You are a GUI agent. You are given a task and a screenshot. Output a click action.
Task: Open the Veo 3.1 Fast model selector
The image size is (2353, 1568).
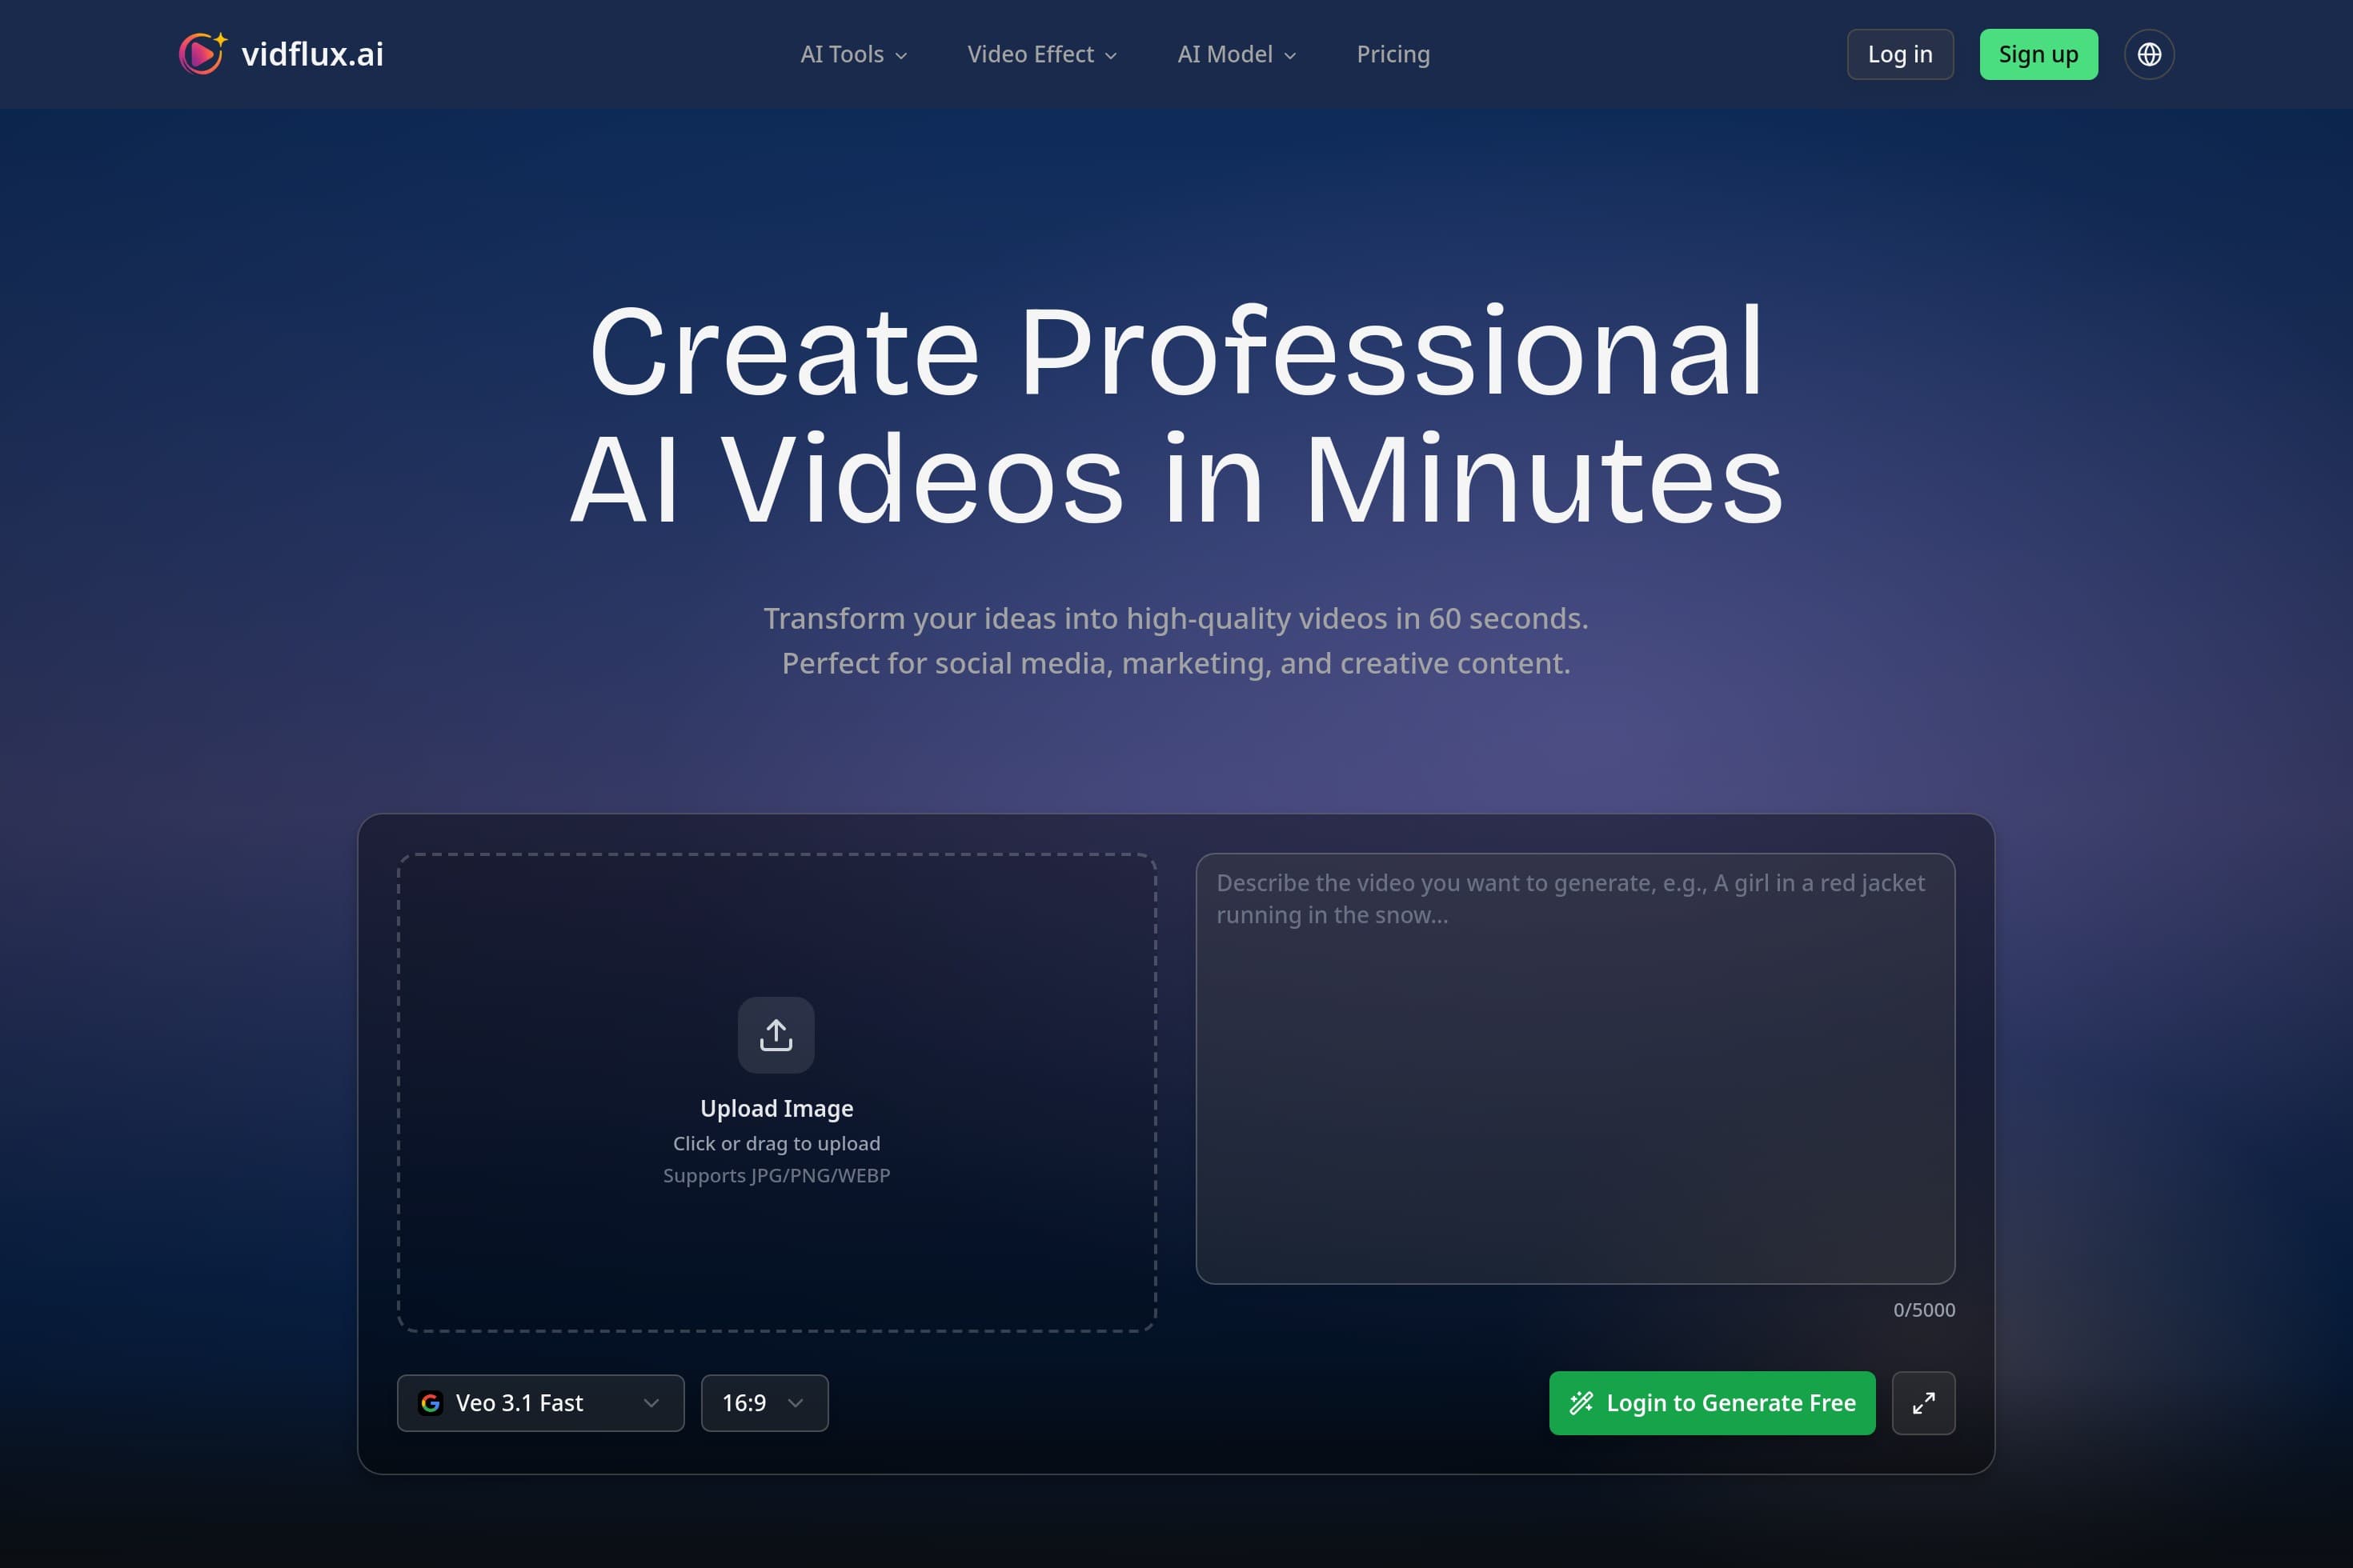[540, 1403]
